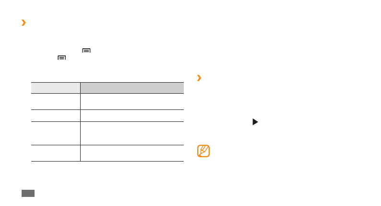Image resolution: width=381 pixels, height=206 pixels.
Task: Select the third table row's left cell
Action: [x=56, y=133]
